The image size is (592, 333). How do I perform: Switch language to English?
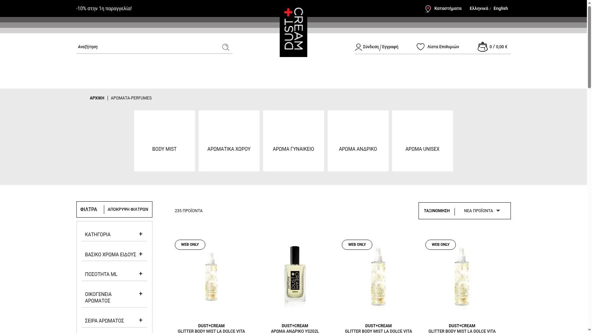click(500, 8)
